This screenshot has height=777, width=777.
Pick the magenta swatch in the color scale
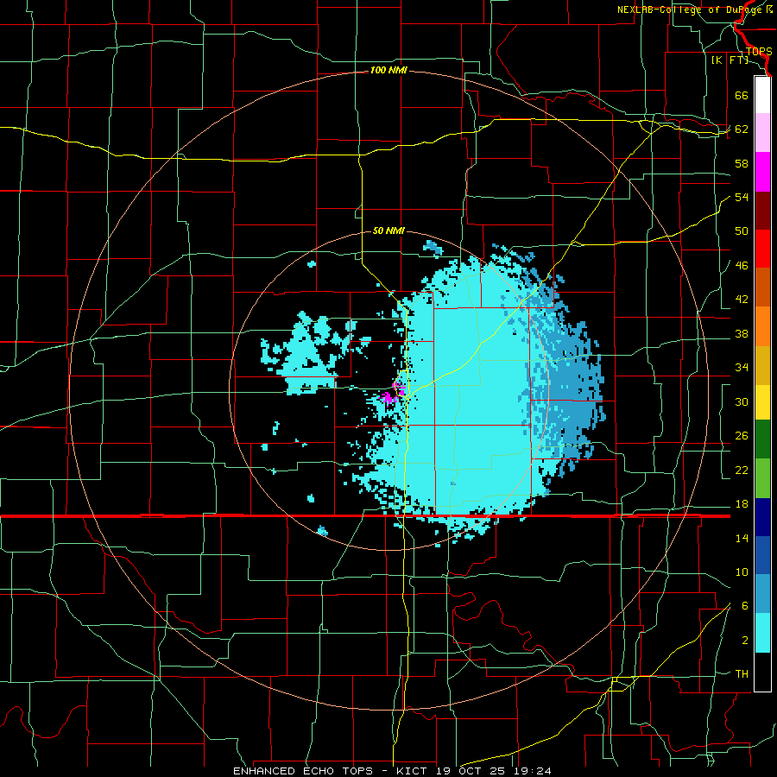point(762,172)
